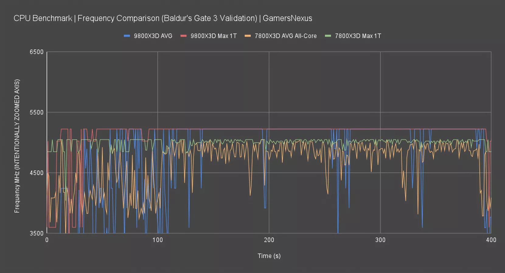Click the 400 tick label on the time axis

click(491, 240)
